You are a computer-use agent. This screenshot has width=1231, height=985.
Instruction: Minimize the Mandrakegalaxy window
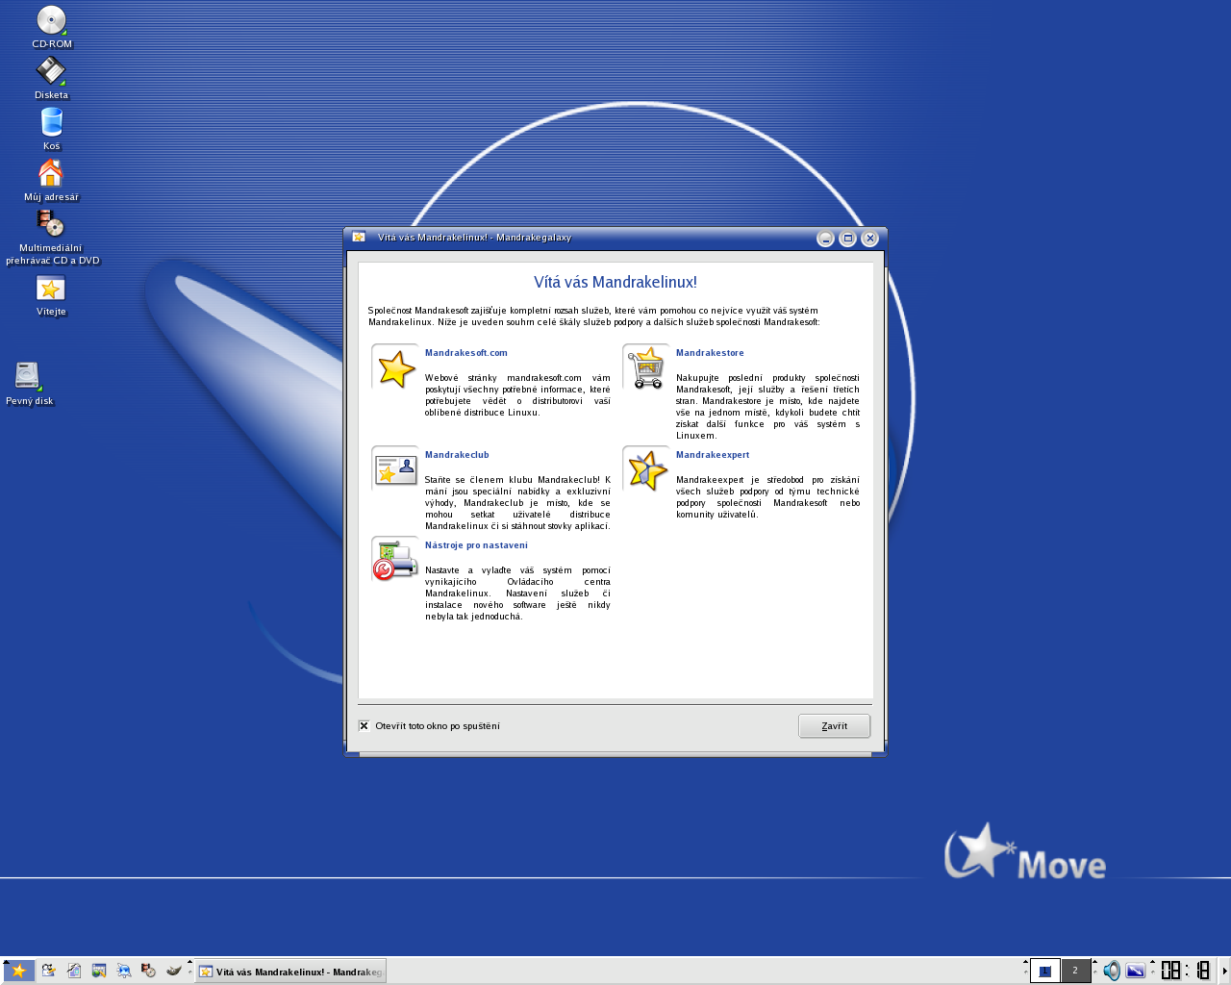pyautogui.click(x=825, y=239)
